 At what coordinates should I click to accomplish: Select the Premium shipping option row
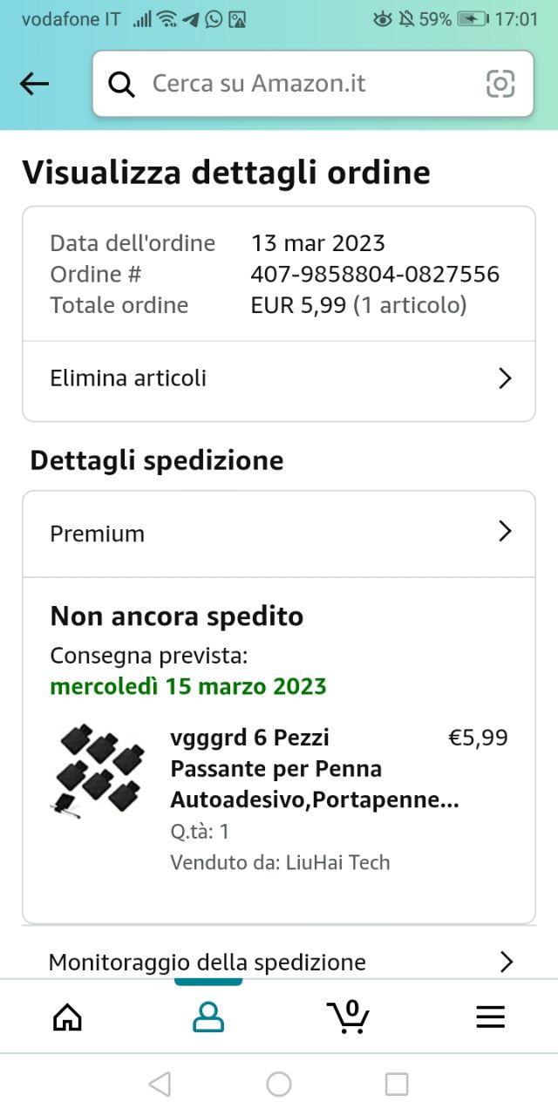[x=262, y=533]
